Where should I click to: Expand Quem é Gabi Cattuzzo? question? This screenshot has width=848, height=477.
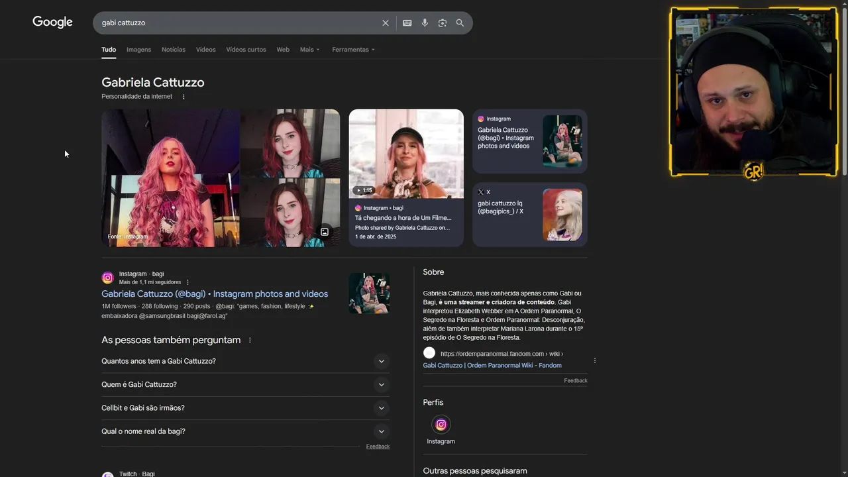coord(245,384)
